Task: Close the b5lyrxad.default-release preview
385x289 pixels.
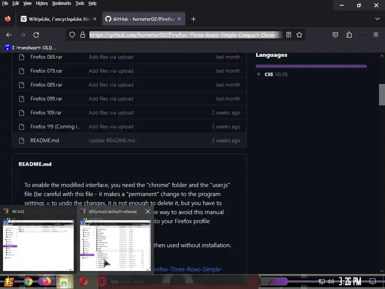Action: [x=147, y=211]
